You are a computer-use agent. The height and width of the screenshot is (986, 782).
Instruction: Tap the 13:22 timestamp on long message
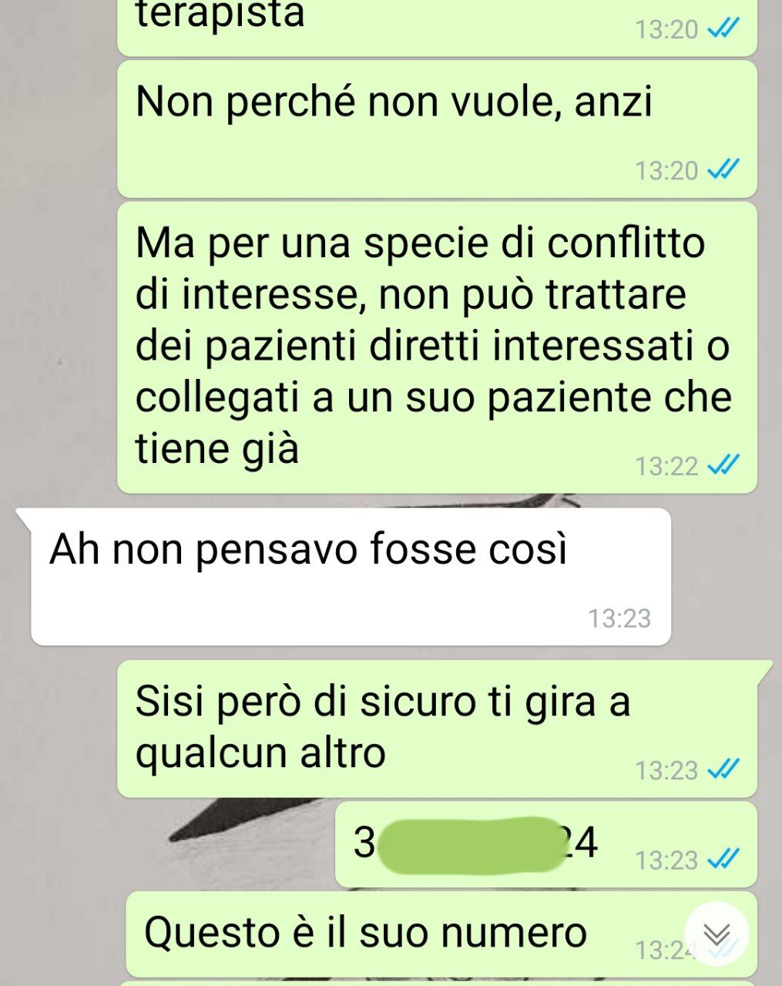point(666,465)
